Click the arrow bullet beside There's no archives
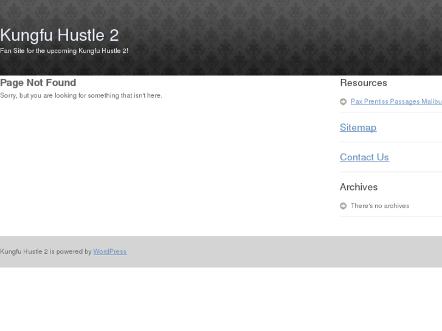This screenshot has height=331, width=442. [343, 206]
